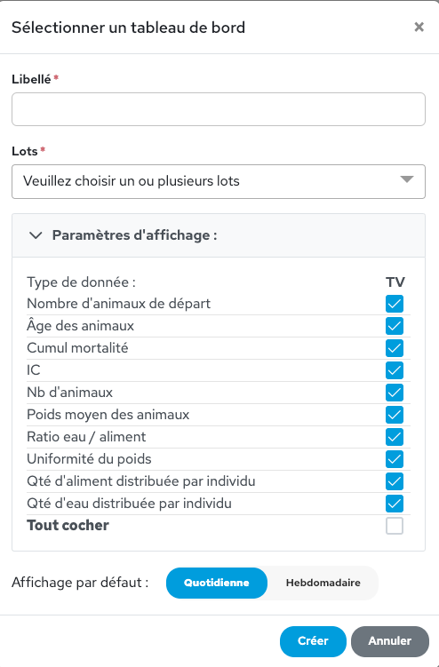Toggle Qté d'aliment distribuée par individu
The width and height of the screenshot is (439, 667).
point(395,481)
